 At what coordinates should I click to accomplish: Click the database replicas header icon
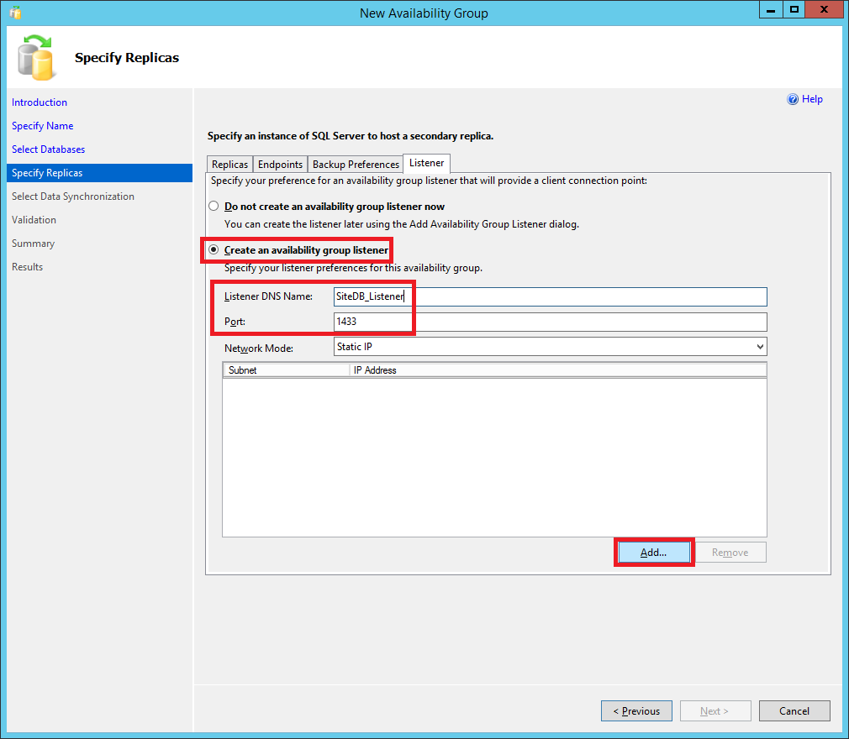coord(35,57)
